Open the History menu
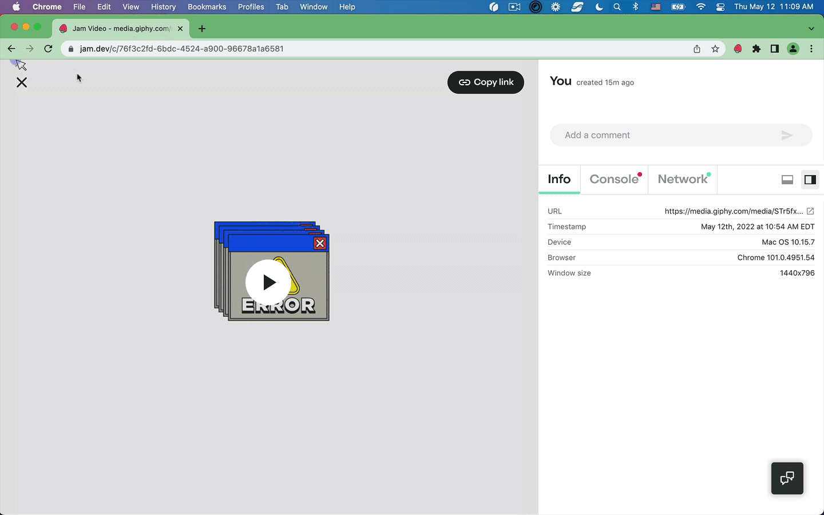 (164, 7)
